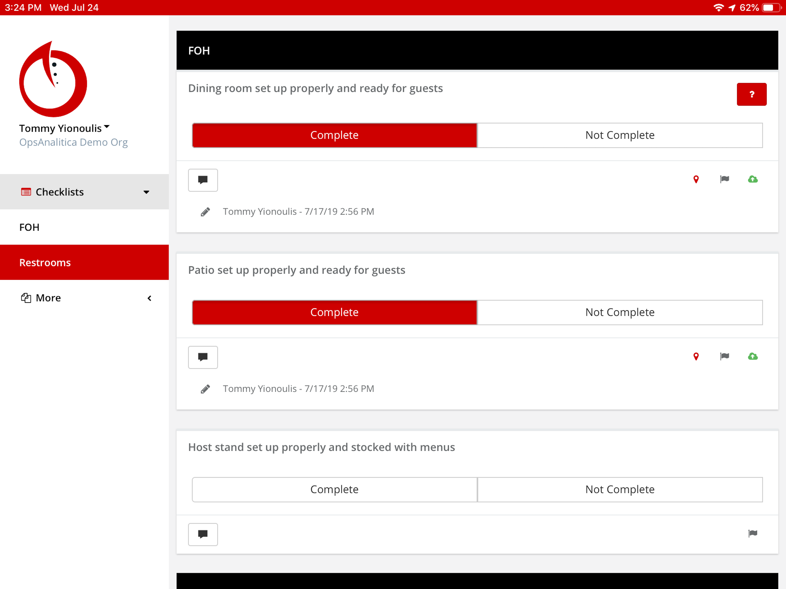The image size is (786, 589).
Task: Open comment box for Patio item
Action: click(203, 357)
